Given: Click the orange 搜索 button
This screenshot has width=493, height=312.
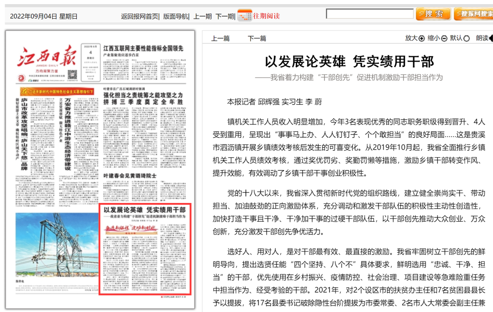Looking at the screenshot, I should coord(433,14).
